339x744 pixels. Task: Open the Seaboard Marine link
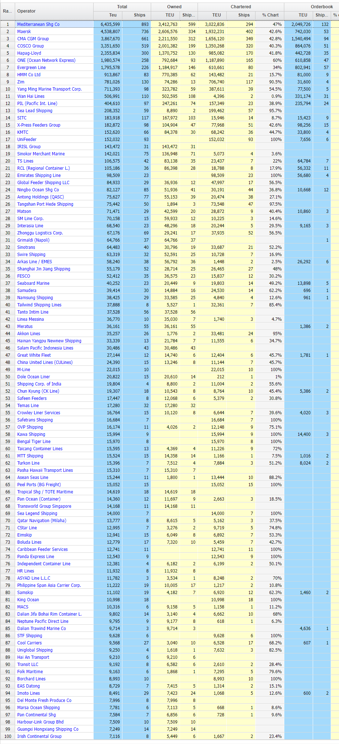tap(33, 283)
